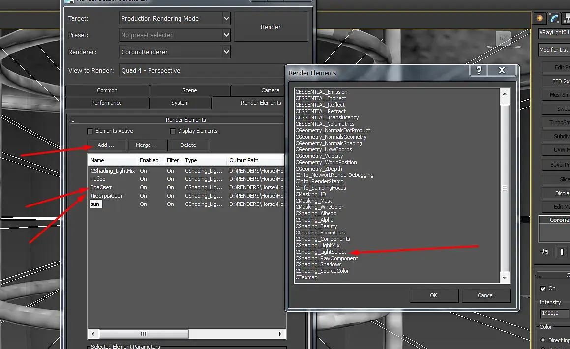Open the Modify panel tab icon
The image size is (570, 349).
[554, 18]
